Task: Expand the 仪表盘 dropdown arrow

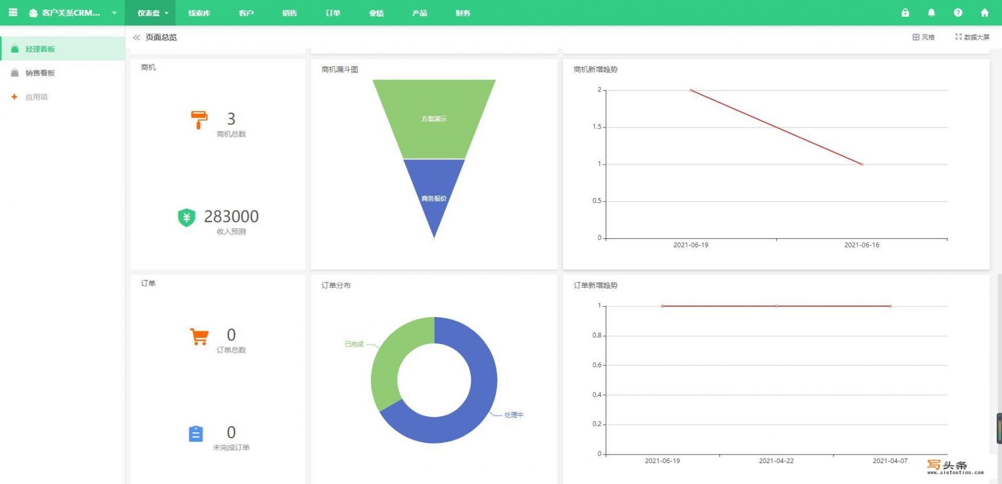Action: (x=167, y=13)
